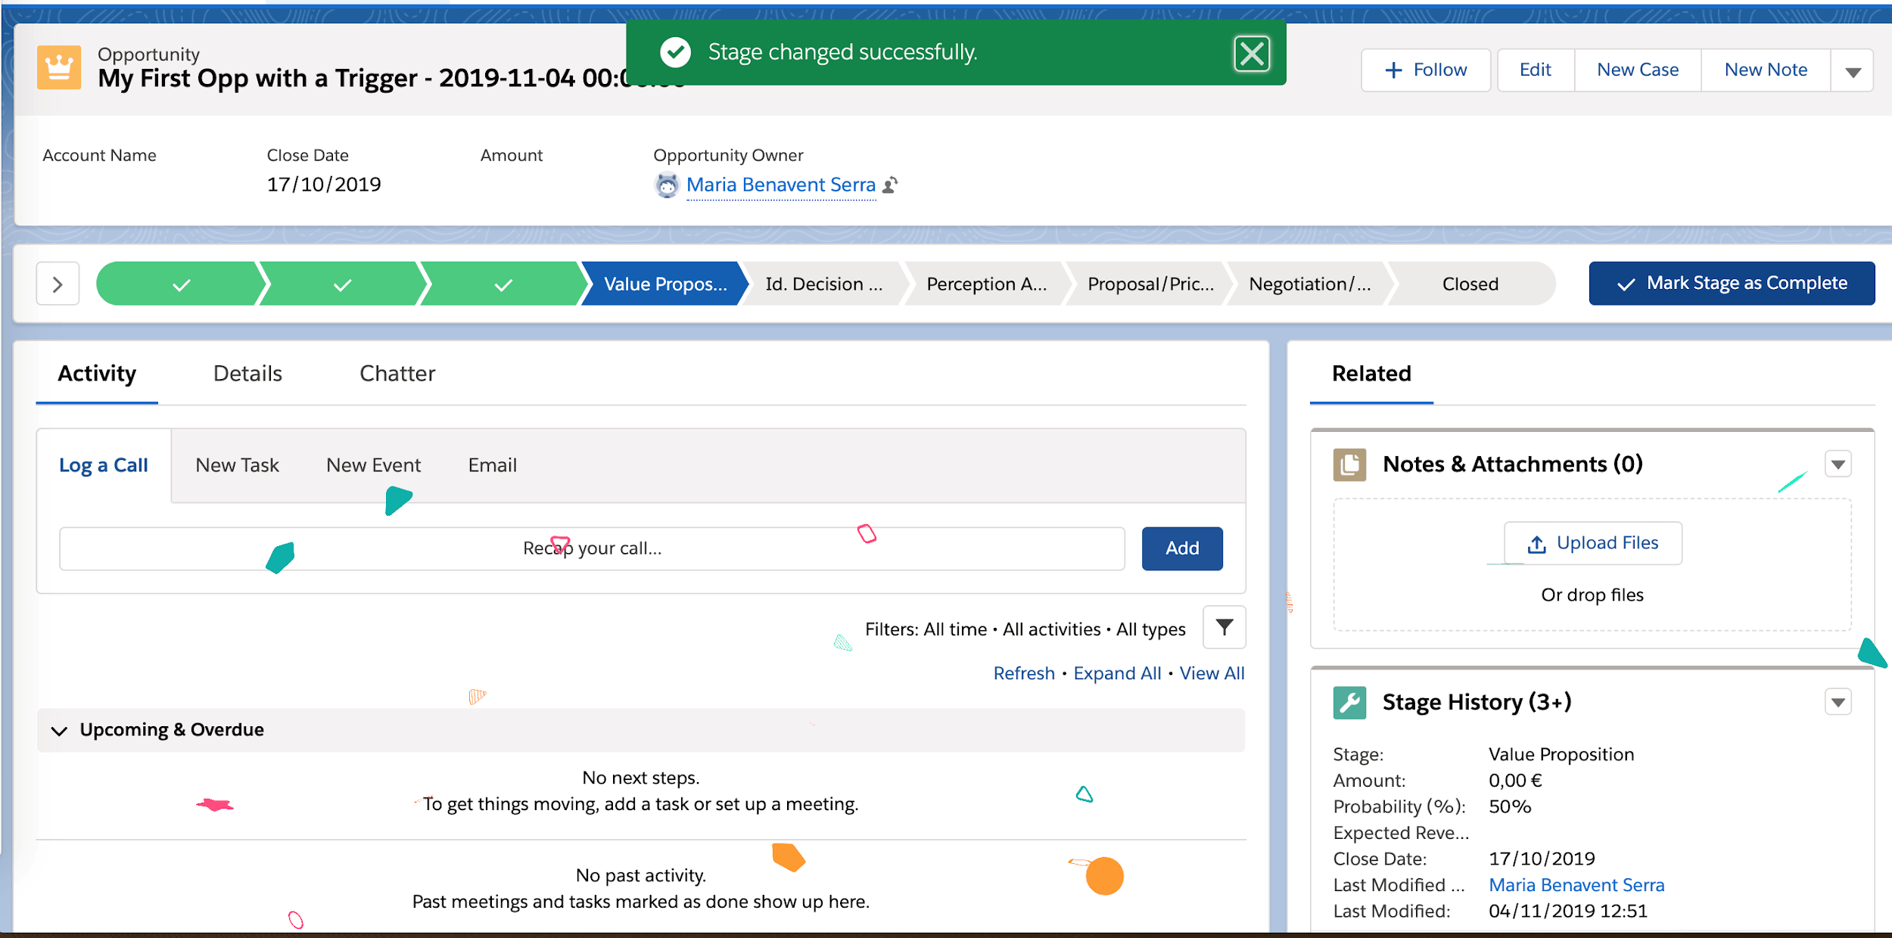The width and height of the screenshot is (1892, 938).
Task: Toggle Follow for this opportunity
Action: tap(1426, 69)
